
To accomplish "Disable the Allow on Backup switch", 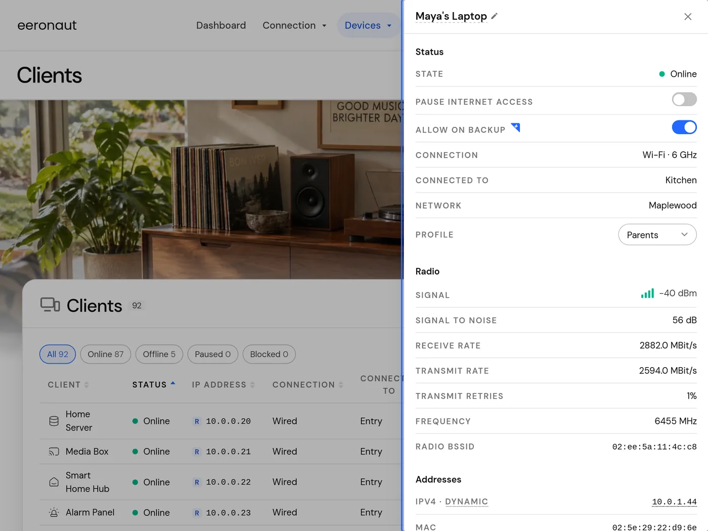I will [x=684, y=127].
